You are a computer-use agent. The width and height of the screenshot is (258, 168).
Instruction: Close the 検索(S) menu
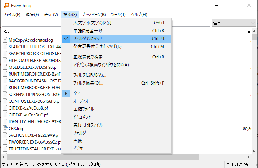point(70,15)
